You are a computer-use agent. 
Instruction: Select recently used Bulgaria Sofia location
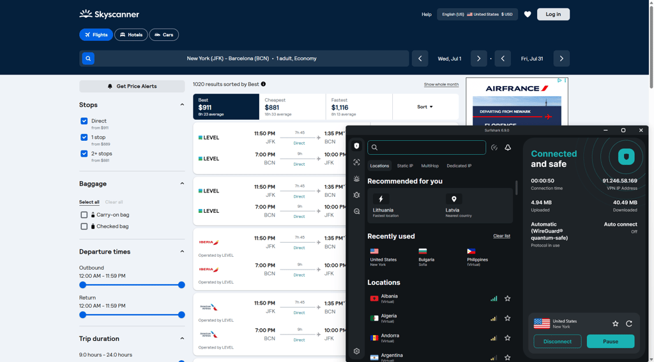point(426,257)
